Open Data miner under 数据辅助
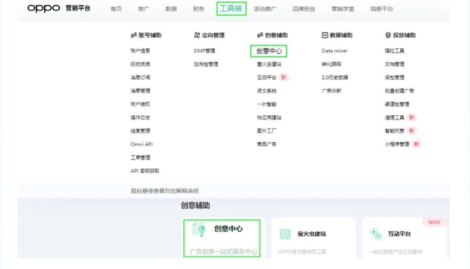470x269 pixels. point(334,51)
